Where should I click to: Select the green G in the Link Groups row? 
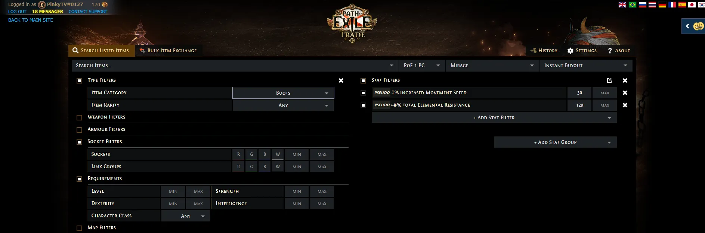251,167
